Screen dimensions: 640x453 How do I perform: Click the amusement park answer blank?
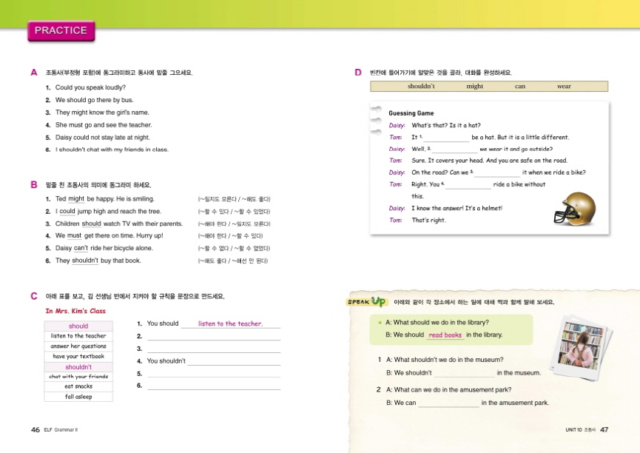pyautogui.click(x=448, y=403)
